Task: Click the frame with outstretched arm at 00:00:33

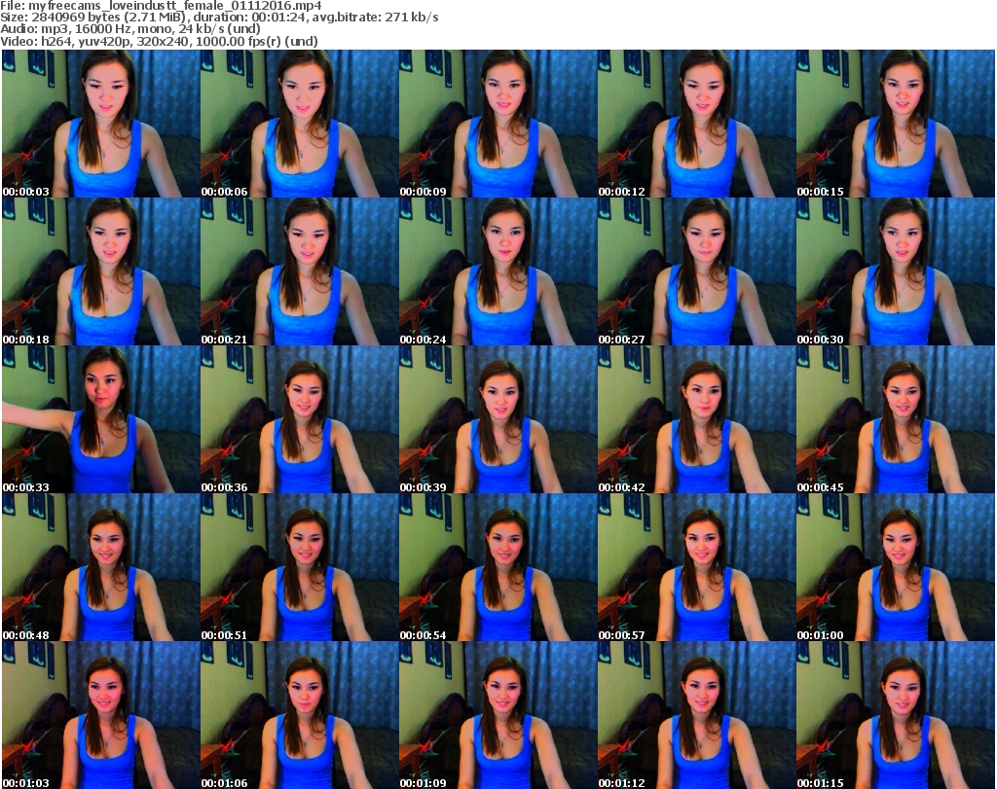Action: [x=100, y=420]
